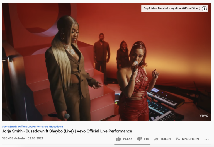Image resolution: width=214 pixels, height=147 pixels.
Task: Click the 19.644 like count
Action: (x=127, y=139)
